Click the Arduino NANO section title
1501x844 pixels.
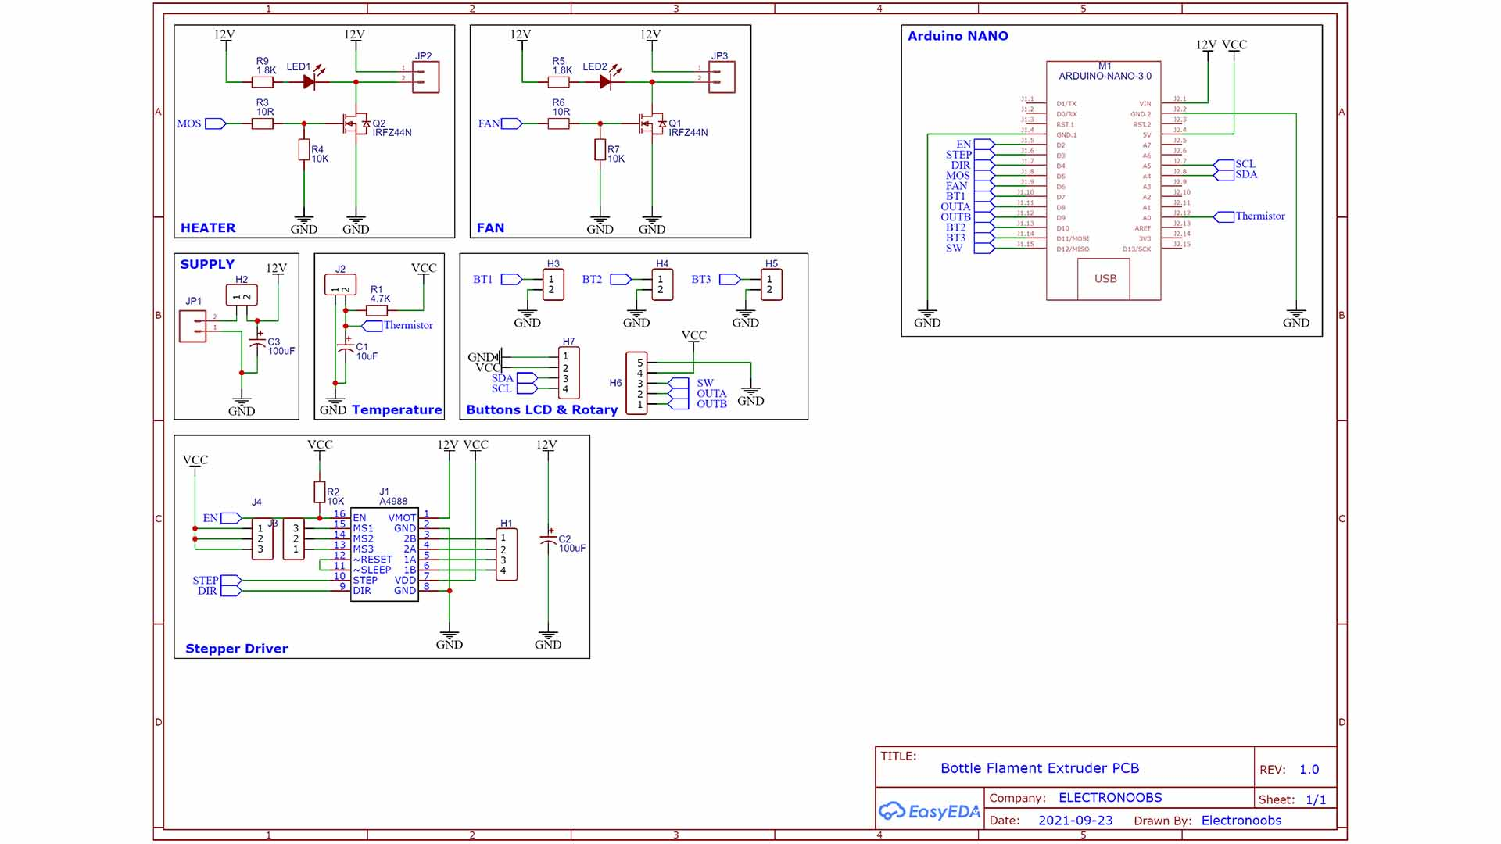click(x=958, y=36)
